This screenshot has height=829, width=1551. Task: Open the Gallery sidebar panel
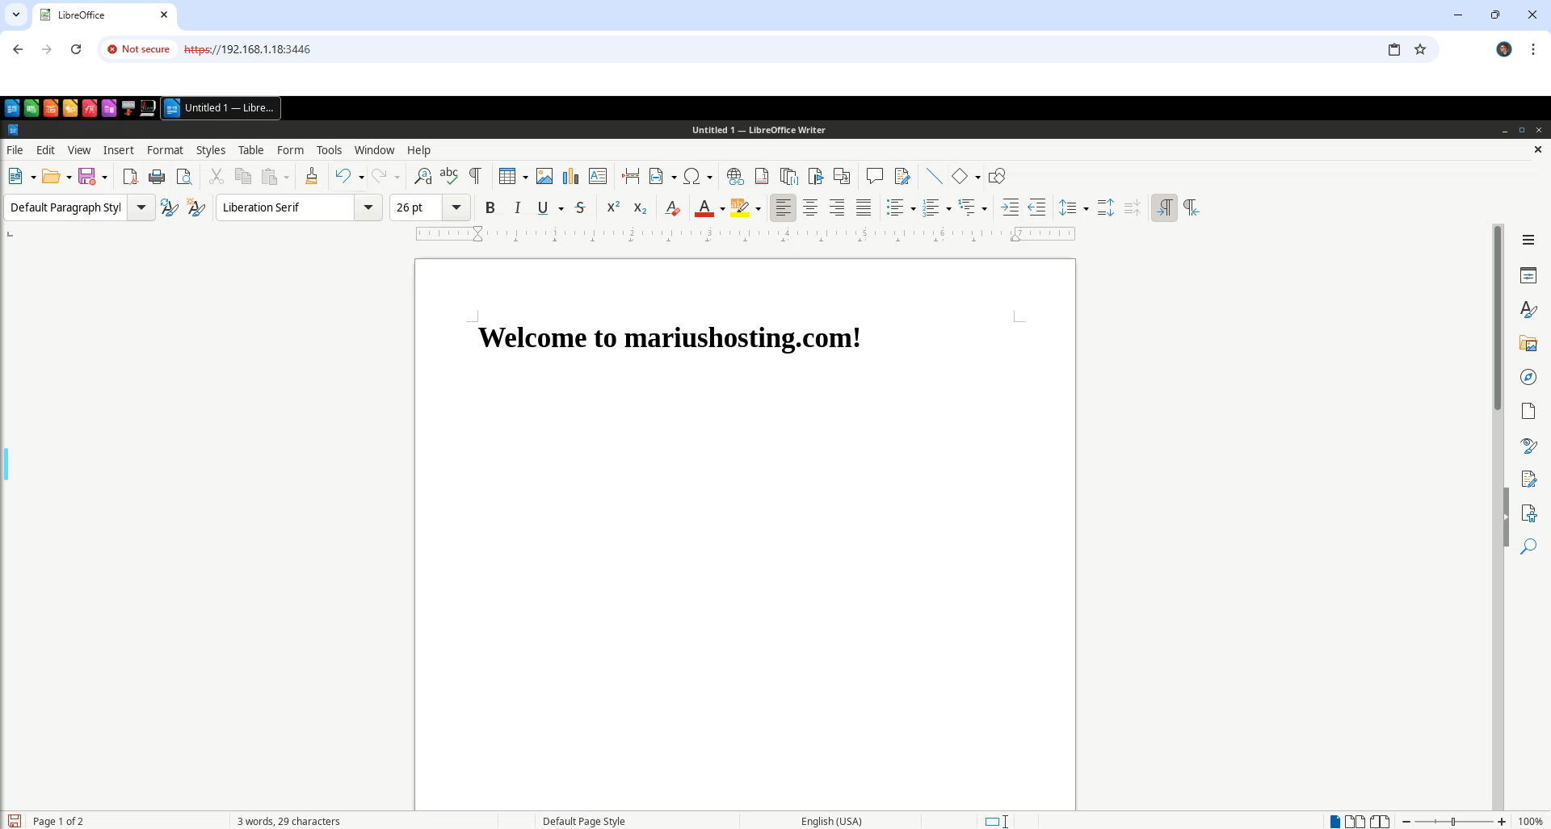pyautogui.click(x=1528, y=344)
